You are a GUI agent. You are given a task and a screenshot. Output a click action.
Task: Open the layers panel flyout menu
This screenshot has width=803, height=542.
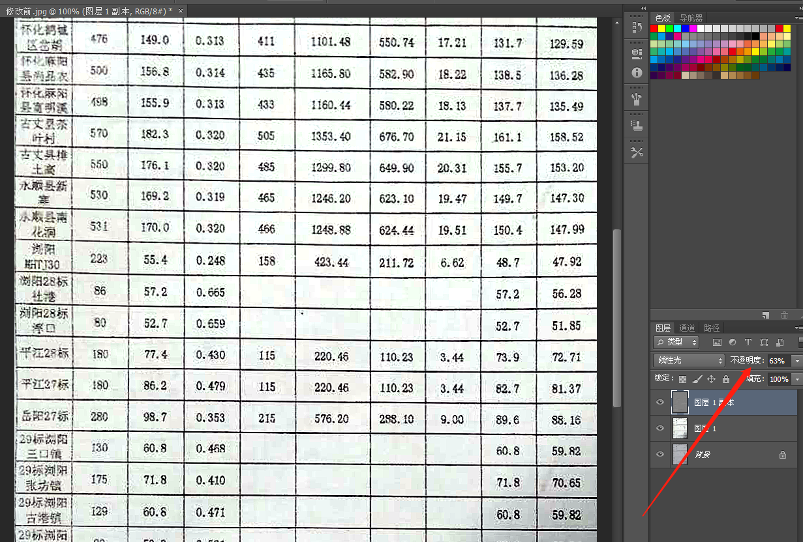click(x=798, y=328)
